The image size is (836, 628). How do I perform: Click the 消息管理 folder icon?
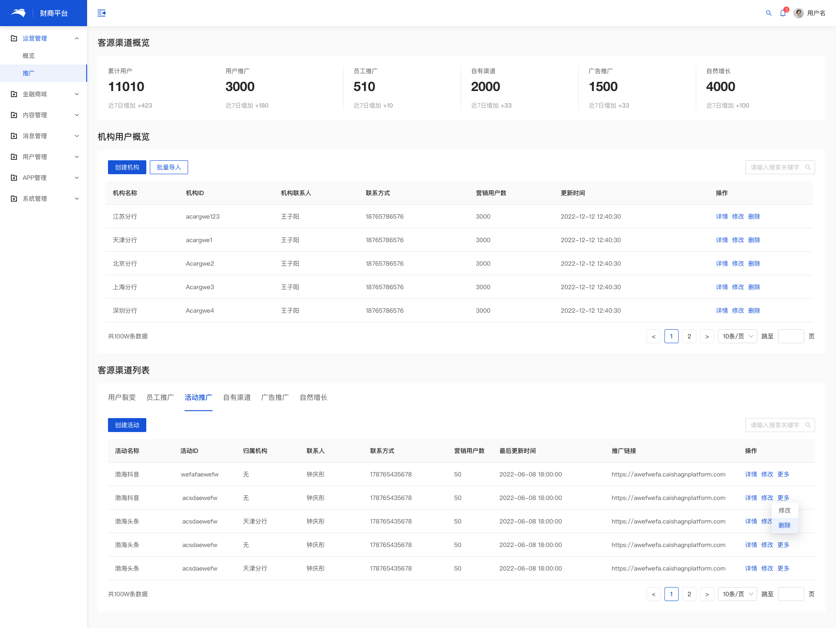(x=14, y=136)
